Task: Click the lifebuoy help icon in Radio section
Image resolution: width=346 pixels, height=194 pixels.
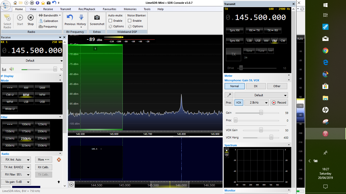Action: coord(59,160)
